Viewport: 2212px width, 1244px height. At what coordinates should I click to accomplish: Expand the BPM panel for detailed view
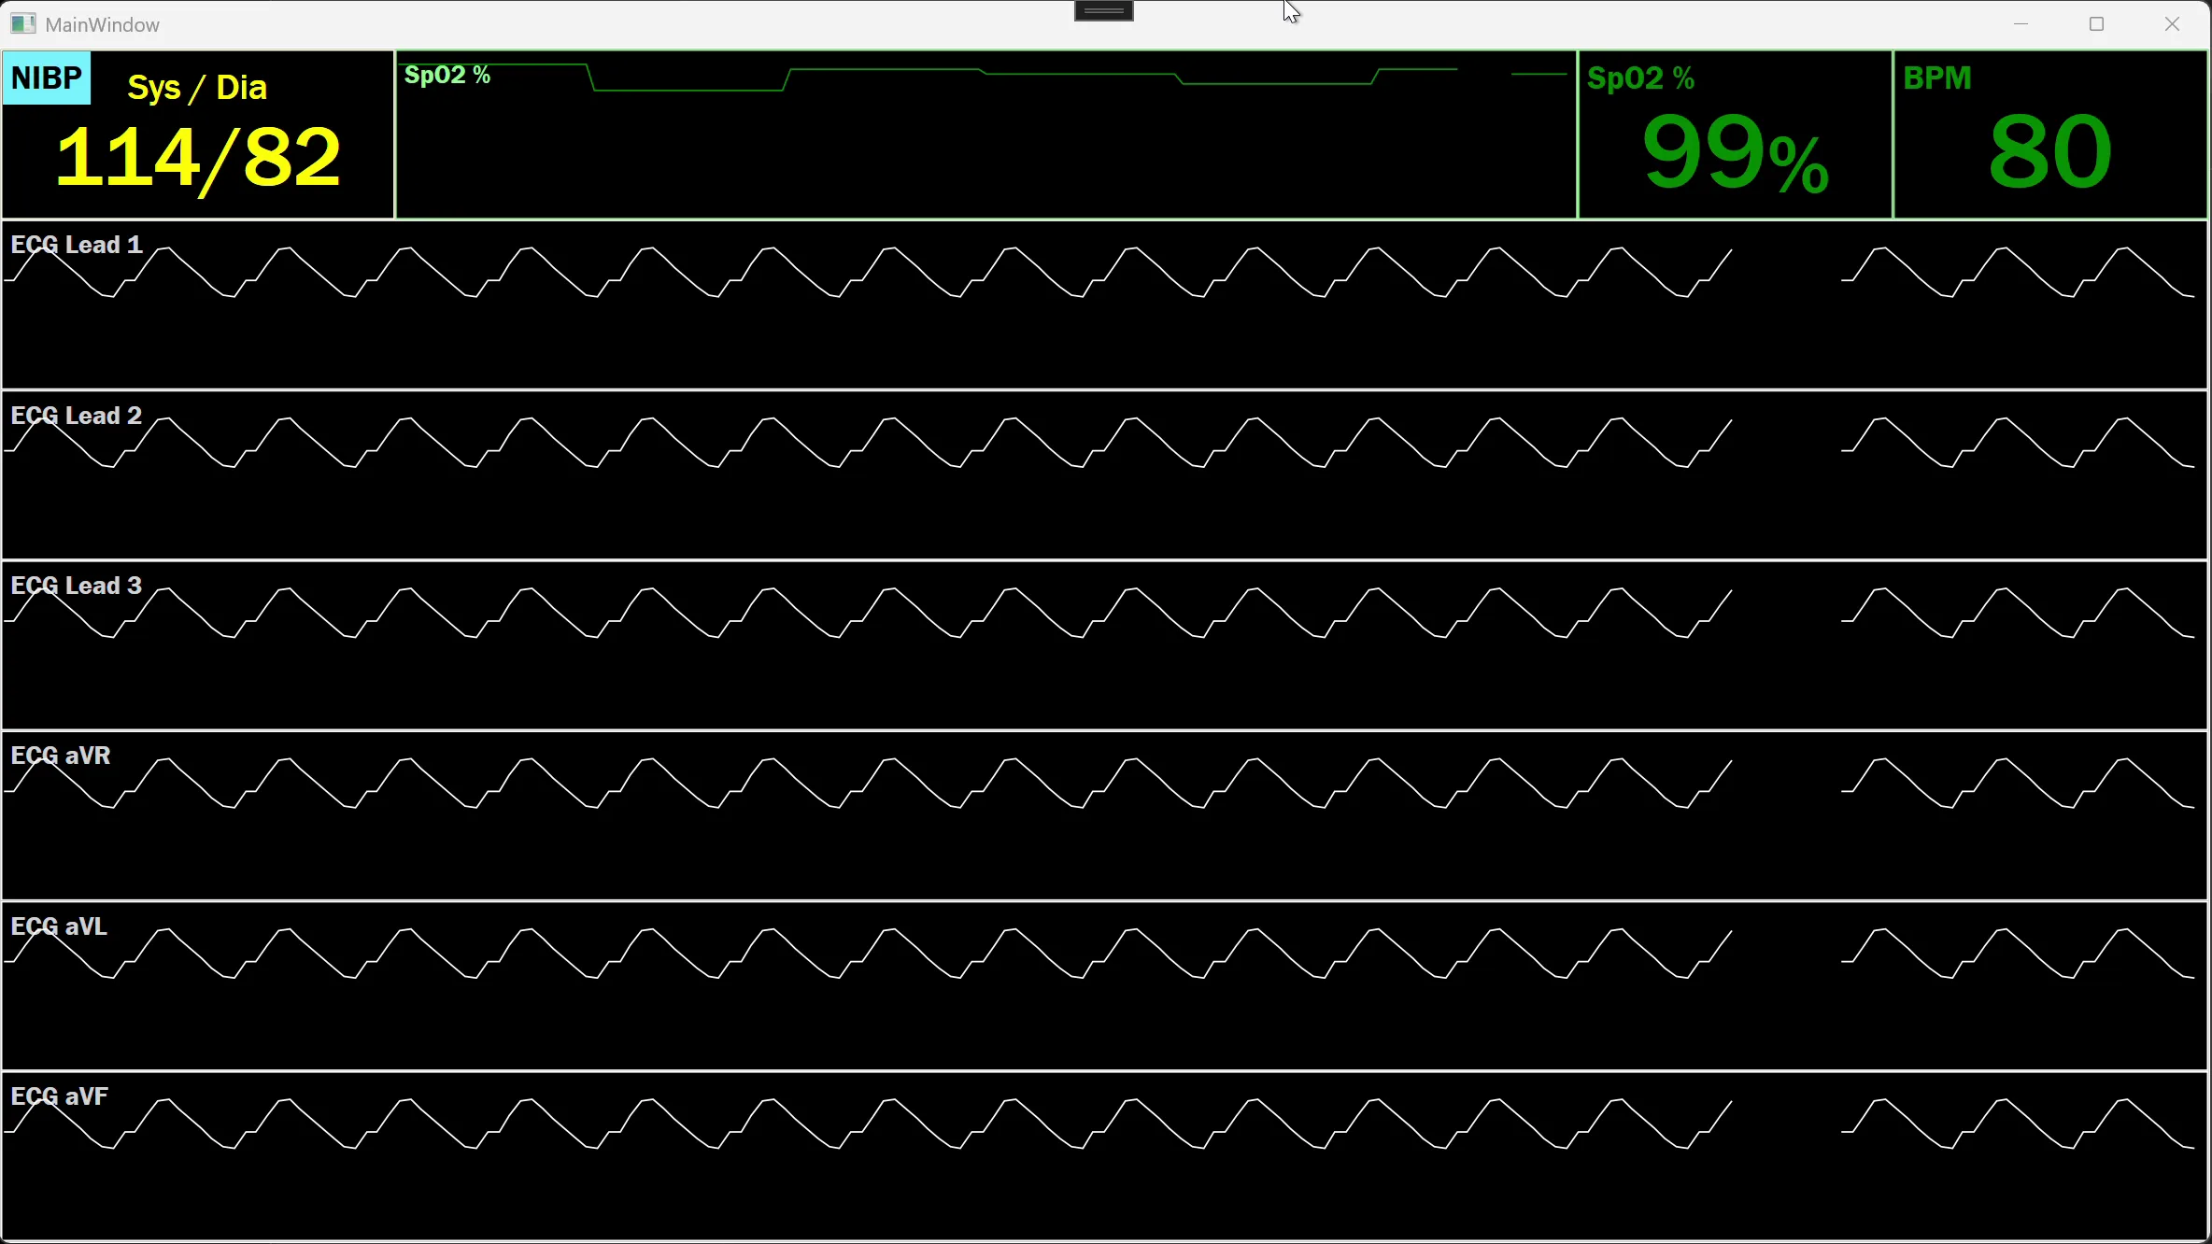(2050, 135)
